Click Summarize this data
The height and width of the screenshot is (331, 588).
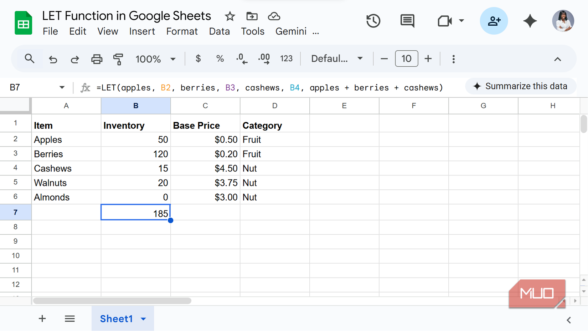[520, 86]
